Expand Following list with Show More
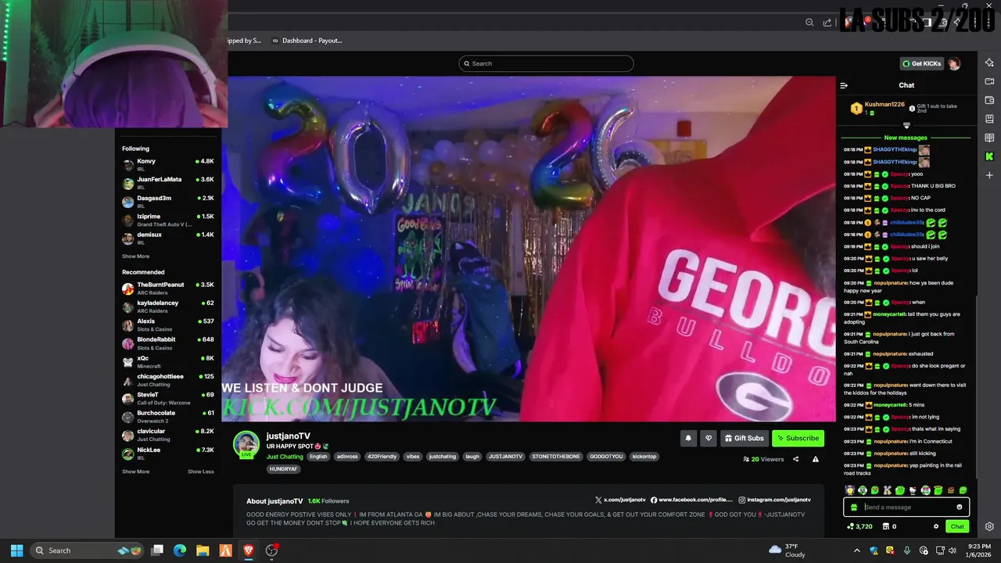The height and width of the screenshot is (563, 1001). point(135,256)
